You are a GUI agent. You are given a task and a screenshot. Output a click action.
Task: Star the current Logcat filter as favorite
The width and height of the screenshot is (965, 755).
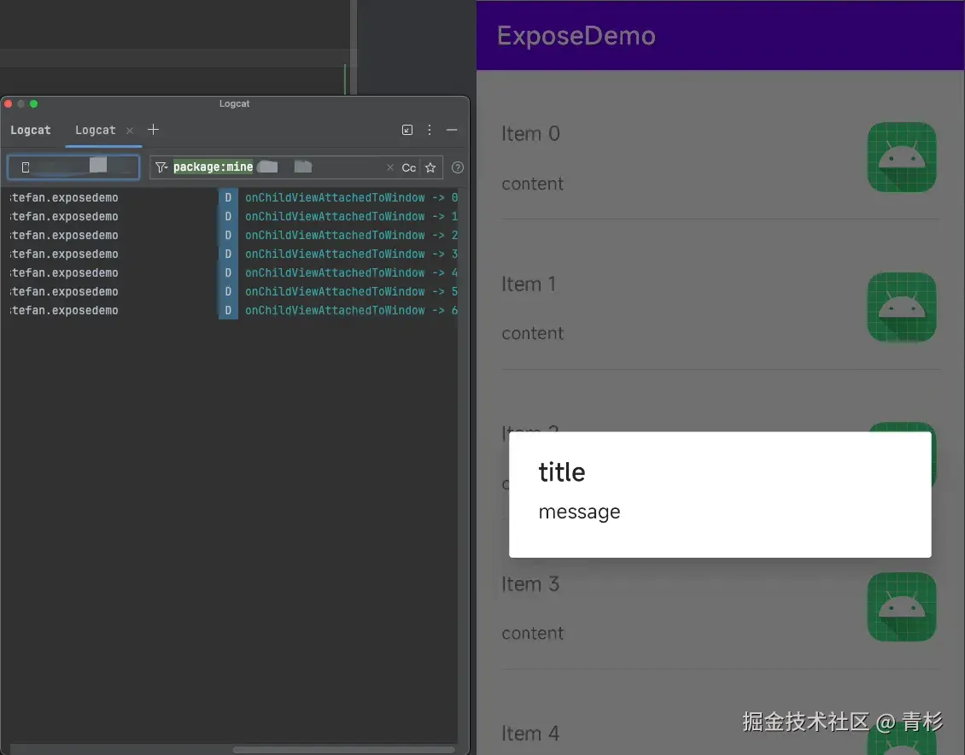tap(430, 167)
